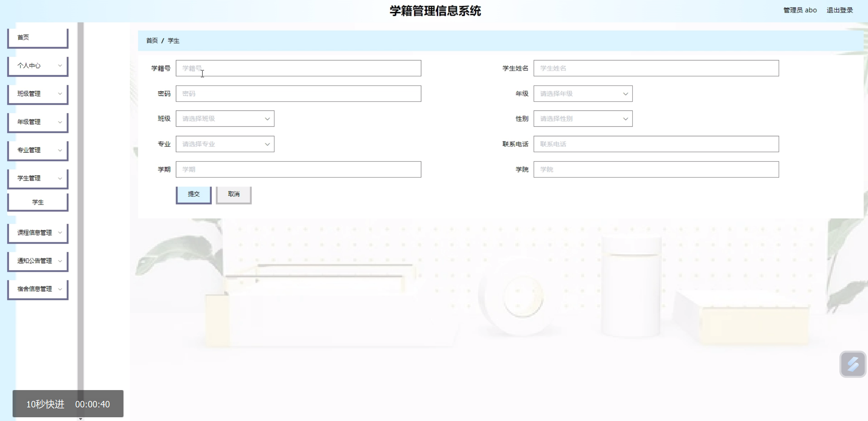Focus the 联系电话 input field

(656, 144)
